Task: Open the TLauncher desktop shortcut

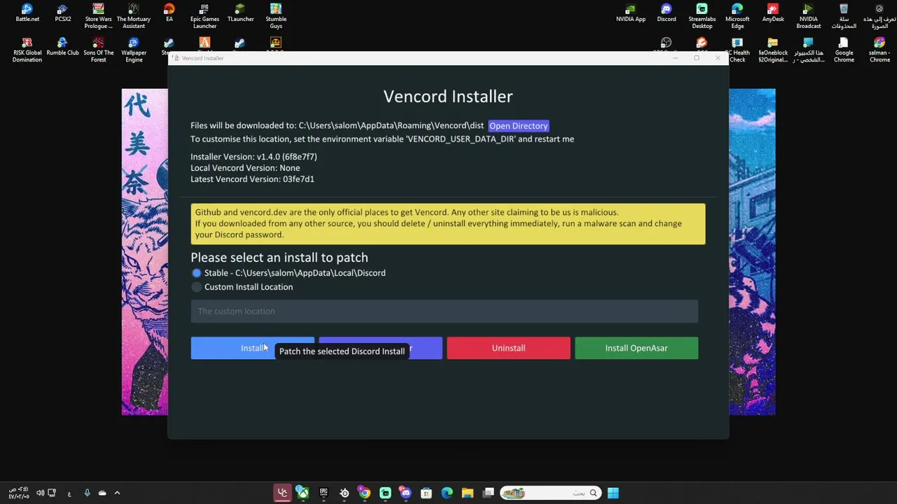Action: pyautogui.click(x=240, y=13)
